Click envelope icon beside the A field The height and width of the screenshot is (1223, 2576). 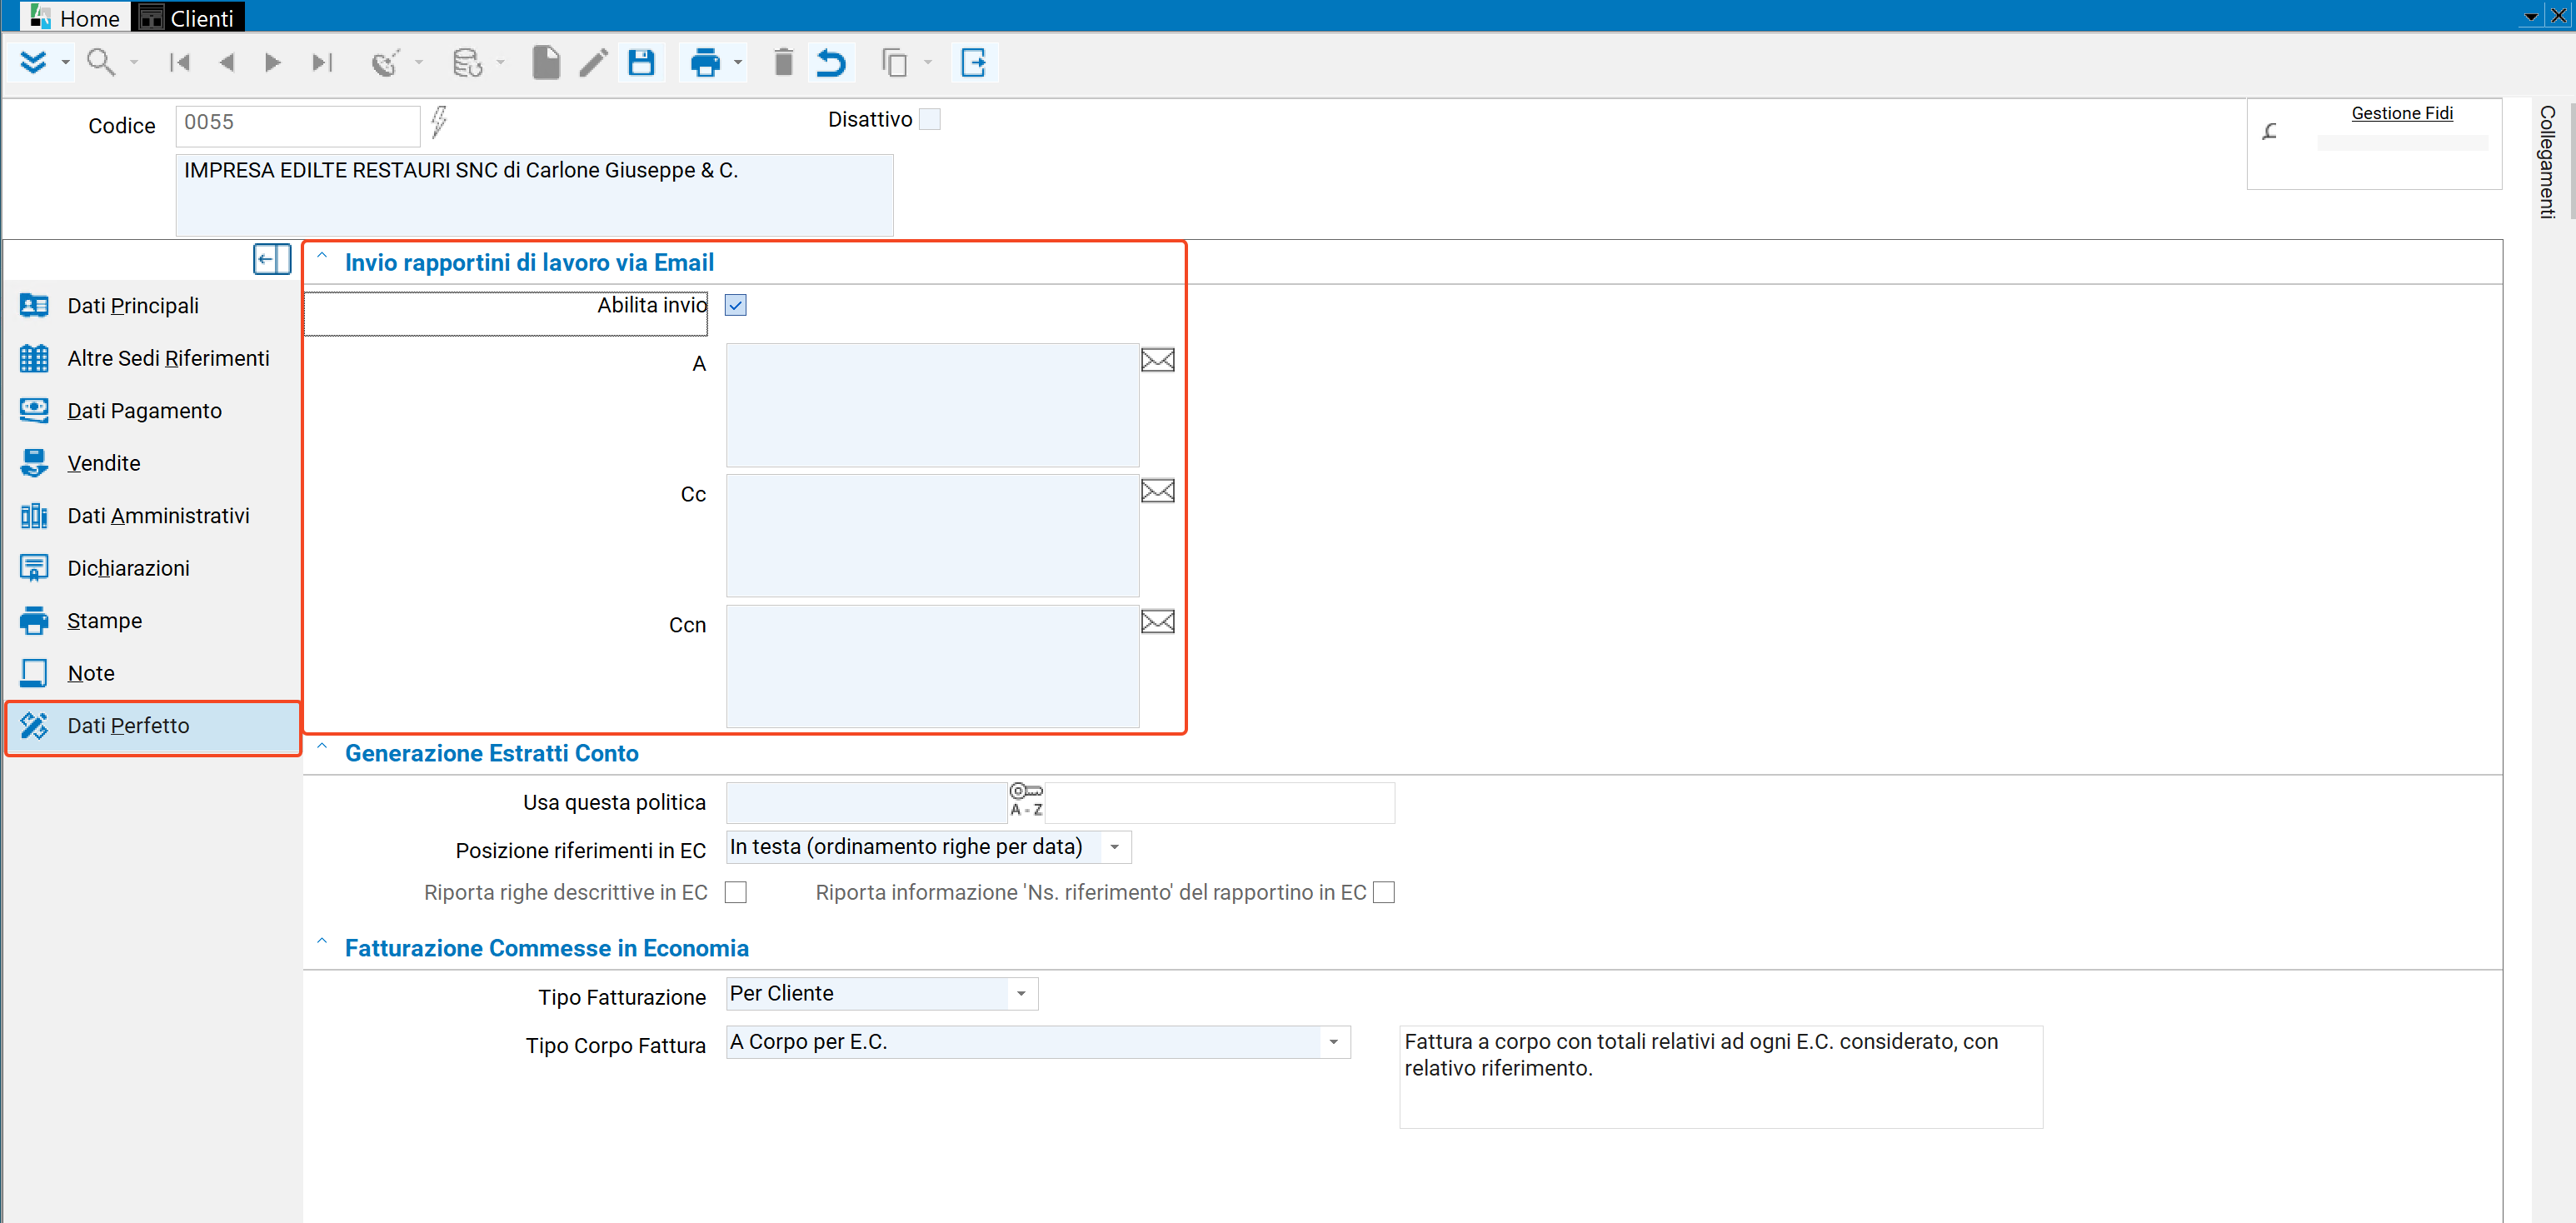coord(1157,360)
